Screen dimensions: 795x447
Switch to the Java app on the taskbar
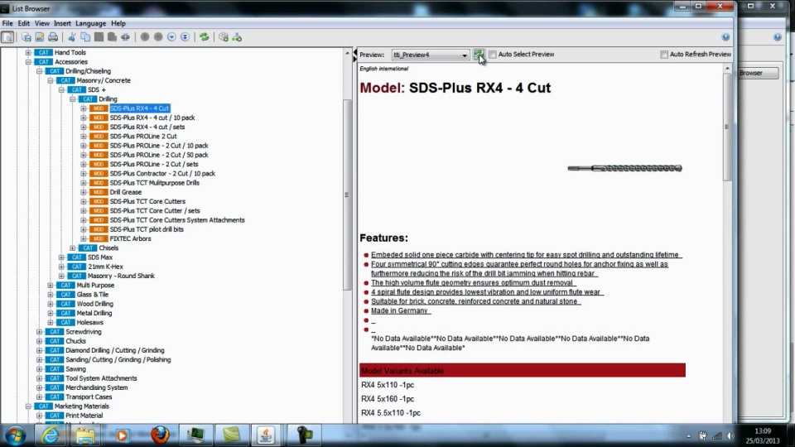click(266, 435)
